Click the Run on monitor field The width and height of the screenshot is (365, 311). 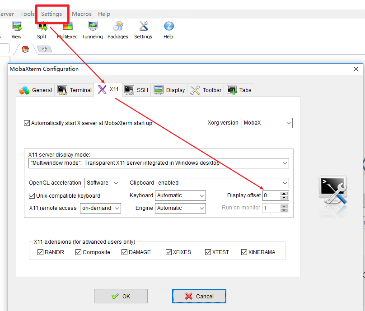click(x=271, y=208)
